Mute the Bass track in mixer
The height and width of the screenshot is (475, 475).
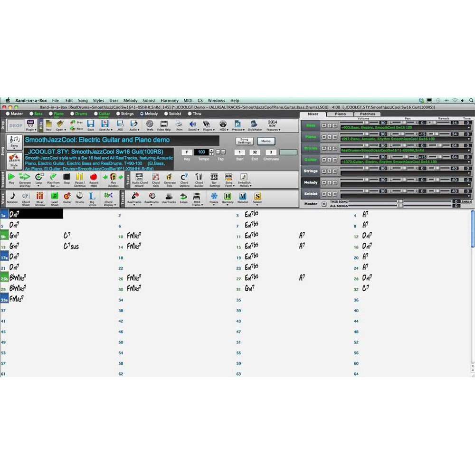click(324, 125)
